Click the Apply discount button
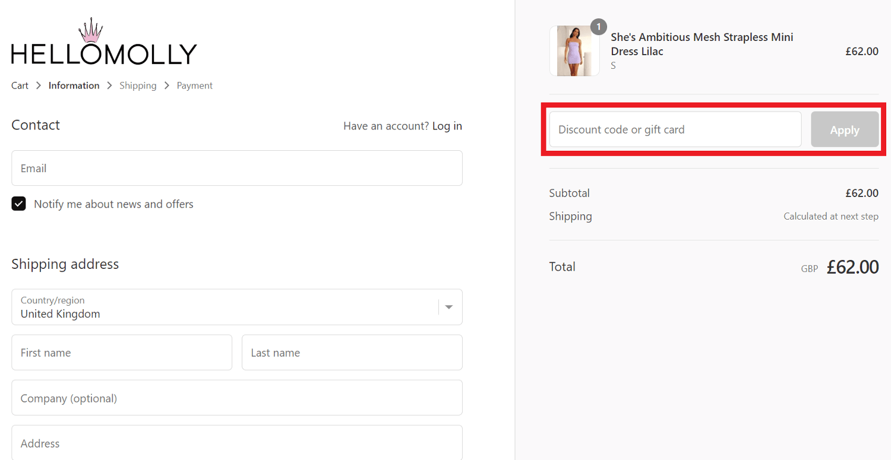 [845, 129]
